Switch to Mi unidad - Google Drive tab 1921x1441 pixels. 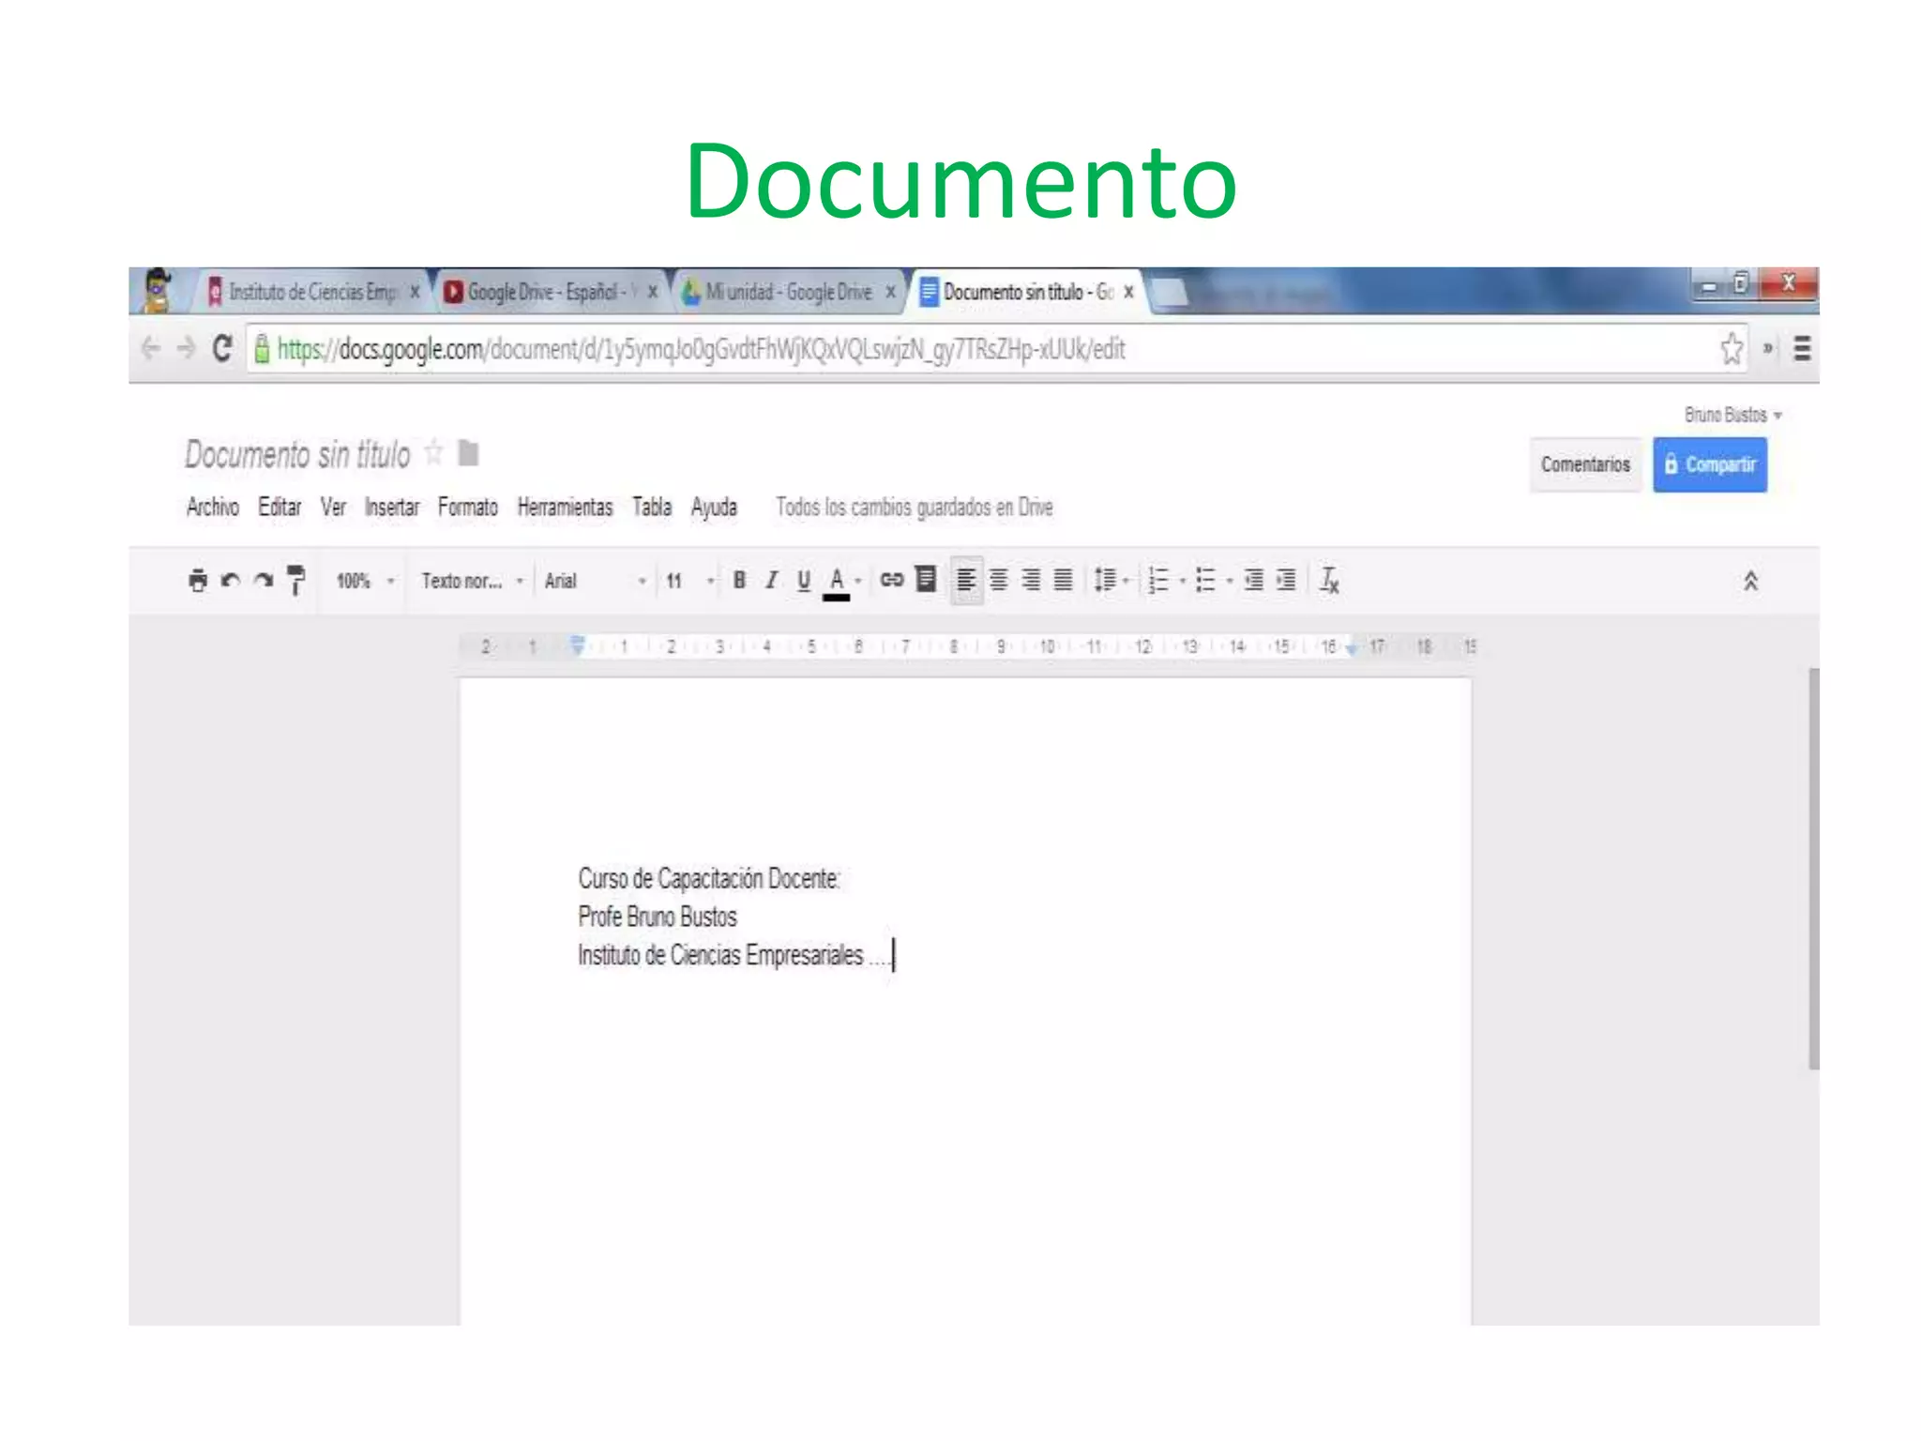(x=788, y=292)
